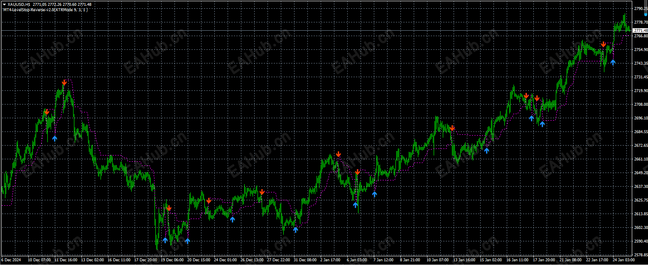Click the 2731.45 price axis label
Image resolution: width=648 pixels, height=265 pixels.
(x=640, y=77)
